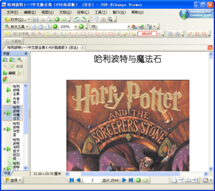215x191 pixels.
Task: Open the search box dropdown arrow
Action: coord(129,27)
